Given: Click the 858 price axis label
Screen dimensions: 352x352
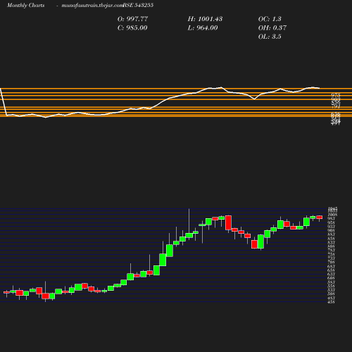Looking at the screenshot, I should (x=331, y=239).
